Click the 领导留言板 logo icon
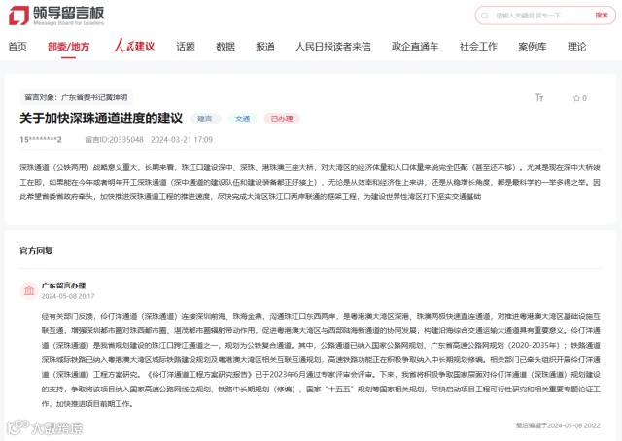 coord(18,16)
